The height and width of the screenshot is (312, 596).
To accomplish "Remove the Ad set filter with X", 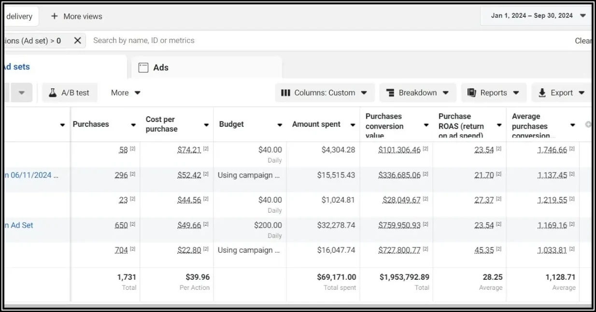I will 77,41.
